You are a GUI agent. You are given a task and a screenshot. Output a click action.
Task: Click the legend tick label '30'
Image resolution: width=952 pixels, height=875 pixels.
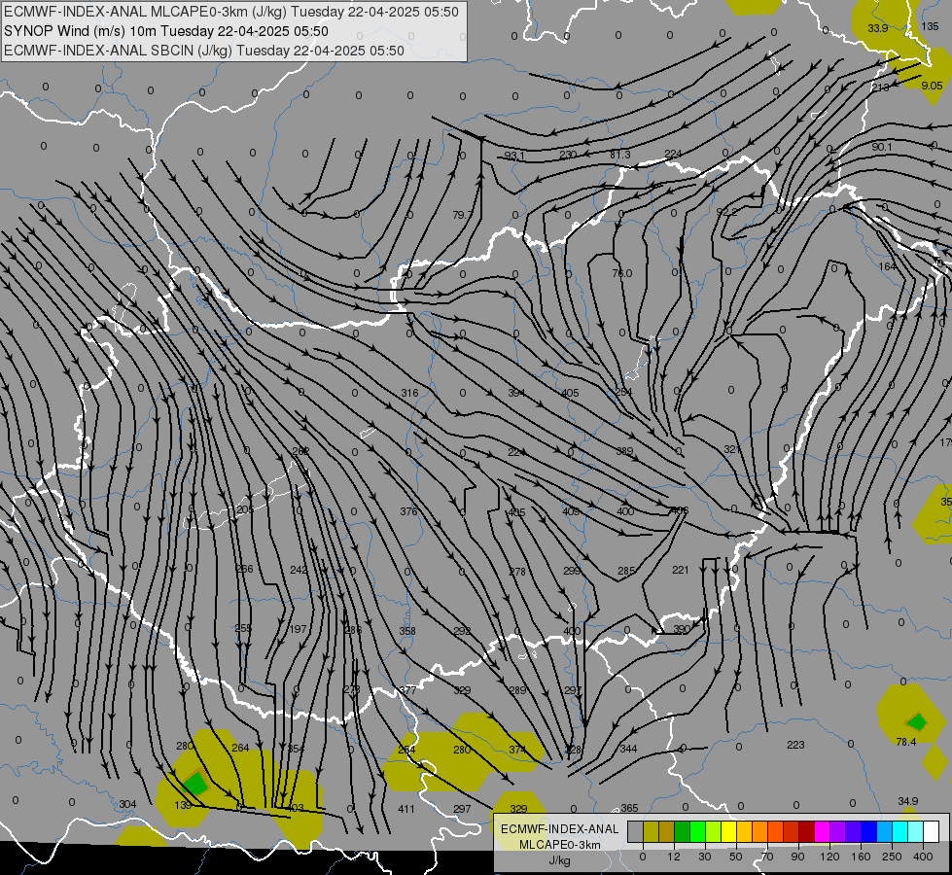tap(705, 857)
